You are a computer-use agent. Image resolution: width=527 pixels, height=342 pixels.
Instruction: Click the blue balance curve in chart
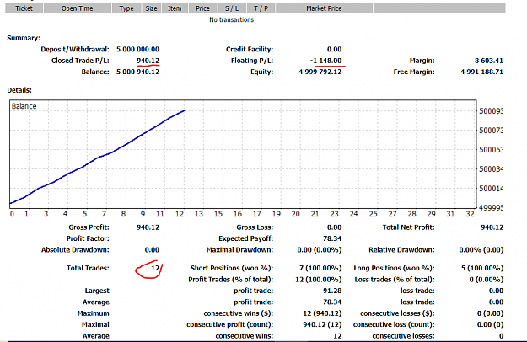pos(98,158)
